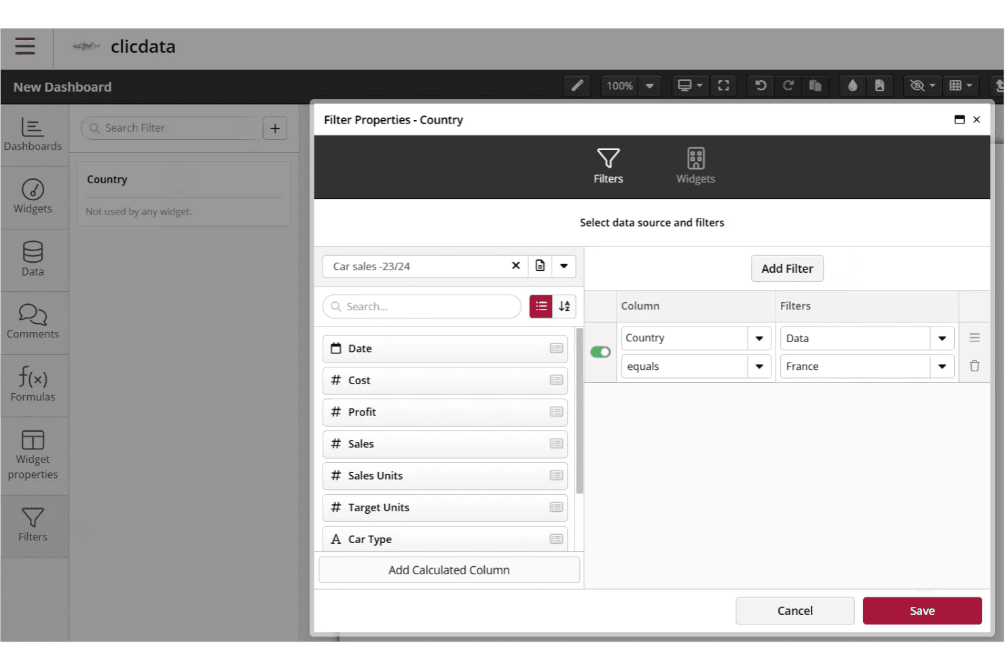The image size is (1005, 670).
Task: Click the paste clipboard toolbar icon
Action: pos(815,86)
